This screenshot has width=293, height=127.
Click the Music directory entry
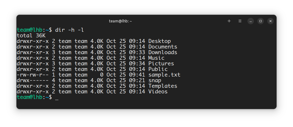pos(156,58)
